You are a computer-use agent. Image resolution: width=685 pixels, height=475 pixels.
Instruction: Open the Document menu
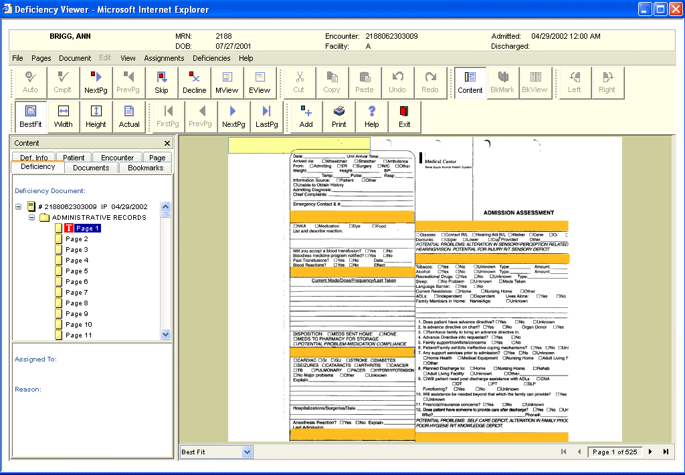point(75,58)
